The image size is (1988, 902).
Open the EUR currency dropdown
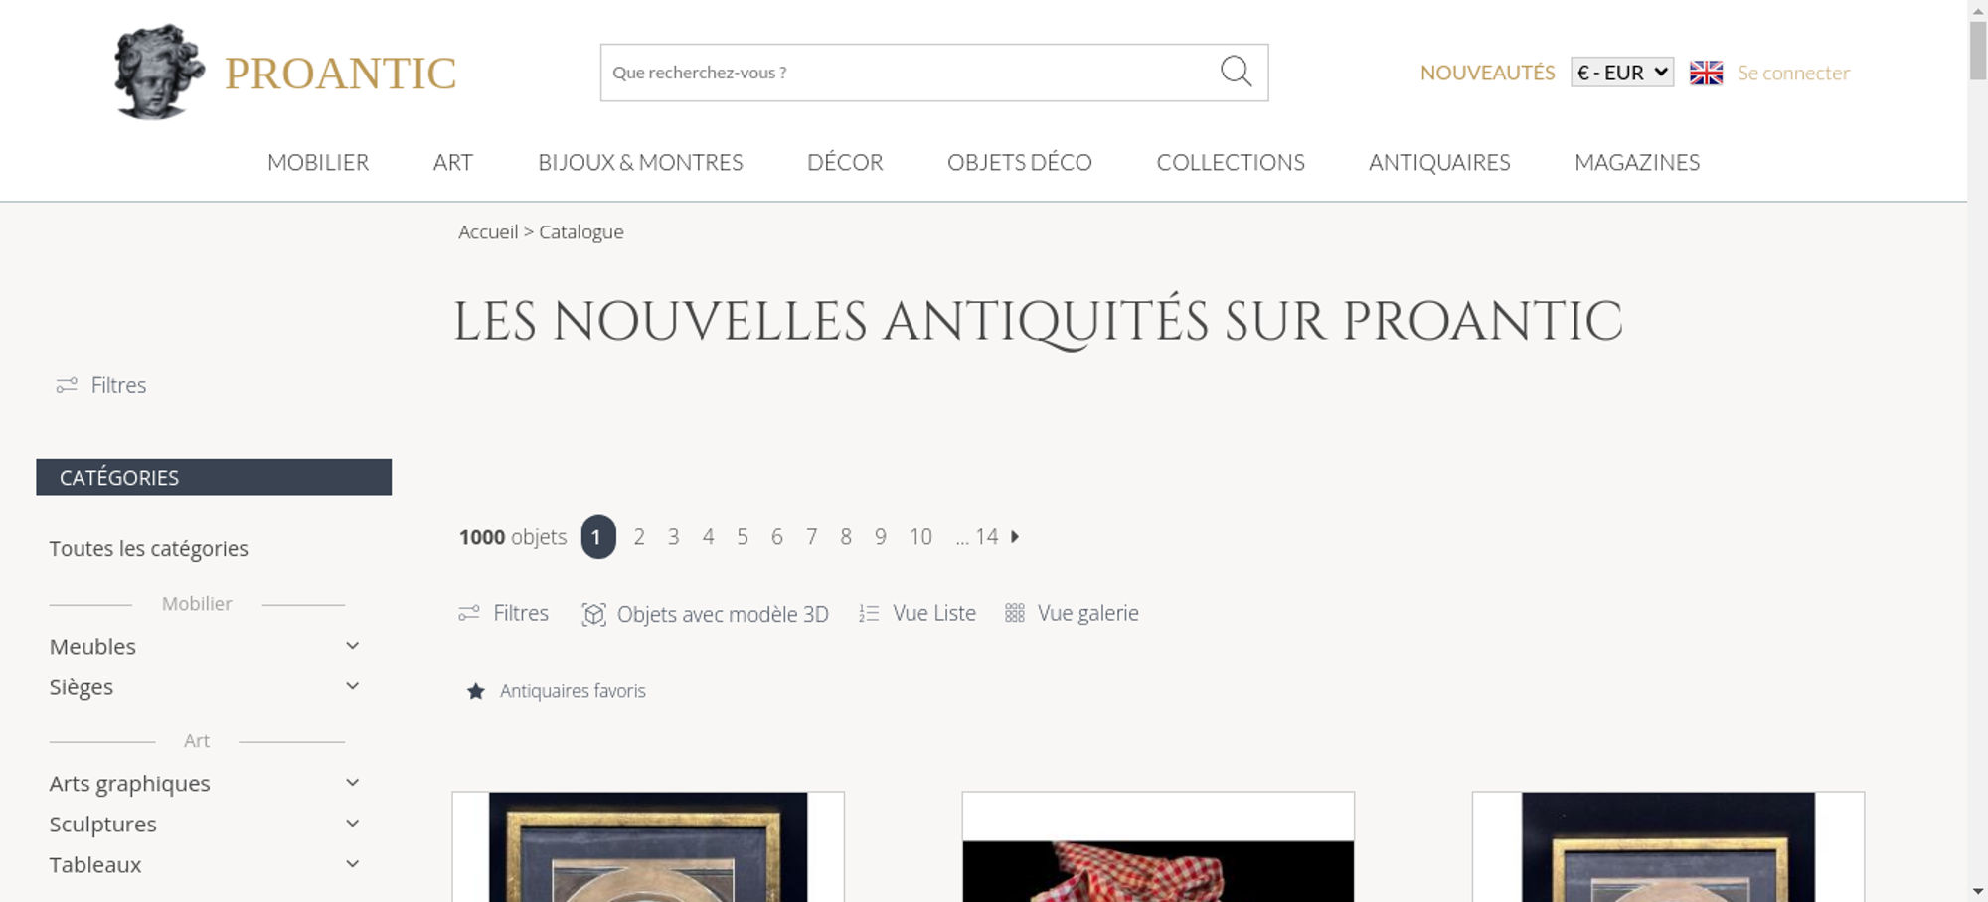click(x=1622, y=73)
